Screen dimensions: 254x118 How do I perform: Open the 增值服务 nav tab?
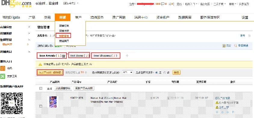(97, 17)
